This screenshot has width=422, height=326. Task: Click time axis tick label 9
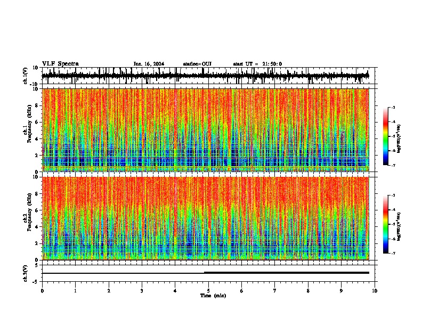pyautogui.click(x=341, y=291)
